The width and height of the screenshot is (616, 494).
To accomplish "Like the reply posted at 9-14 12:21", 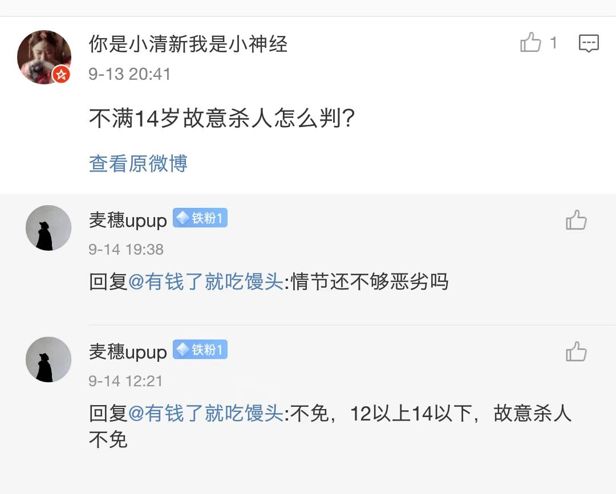I will point(576,352).
